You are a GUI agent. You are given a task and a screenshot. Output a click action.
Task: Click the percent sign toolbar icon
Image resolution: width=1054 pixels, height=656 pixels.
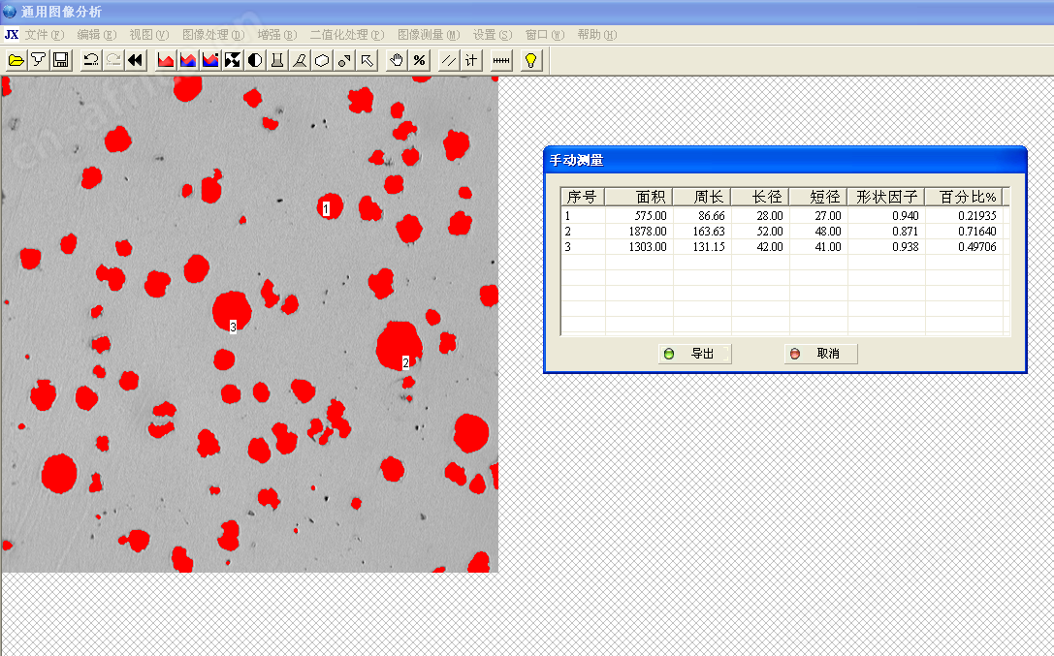point(420,60)
